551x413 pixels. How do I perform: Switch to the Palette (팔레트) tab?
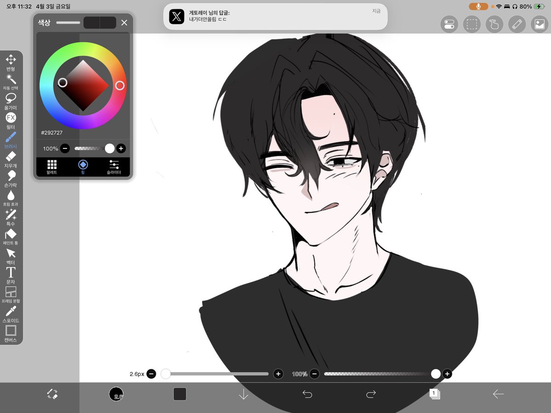click(x=51, y=167)
